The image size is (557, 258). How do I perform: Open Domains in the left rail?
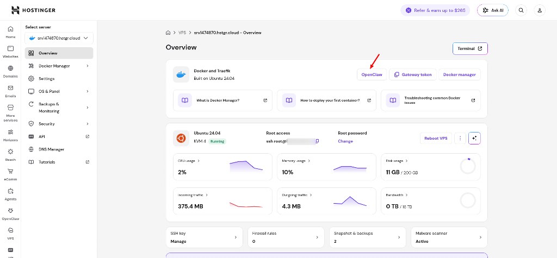[11, 71]
